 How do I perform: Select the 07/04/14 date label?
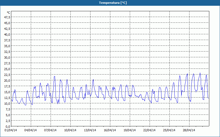(50, 130)
